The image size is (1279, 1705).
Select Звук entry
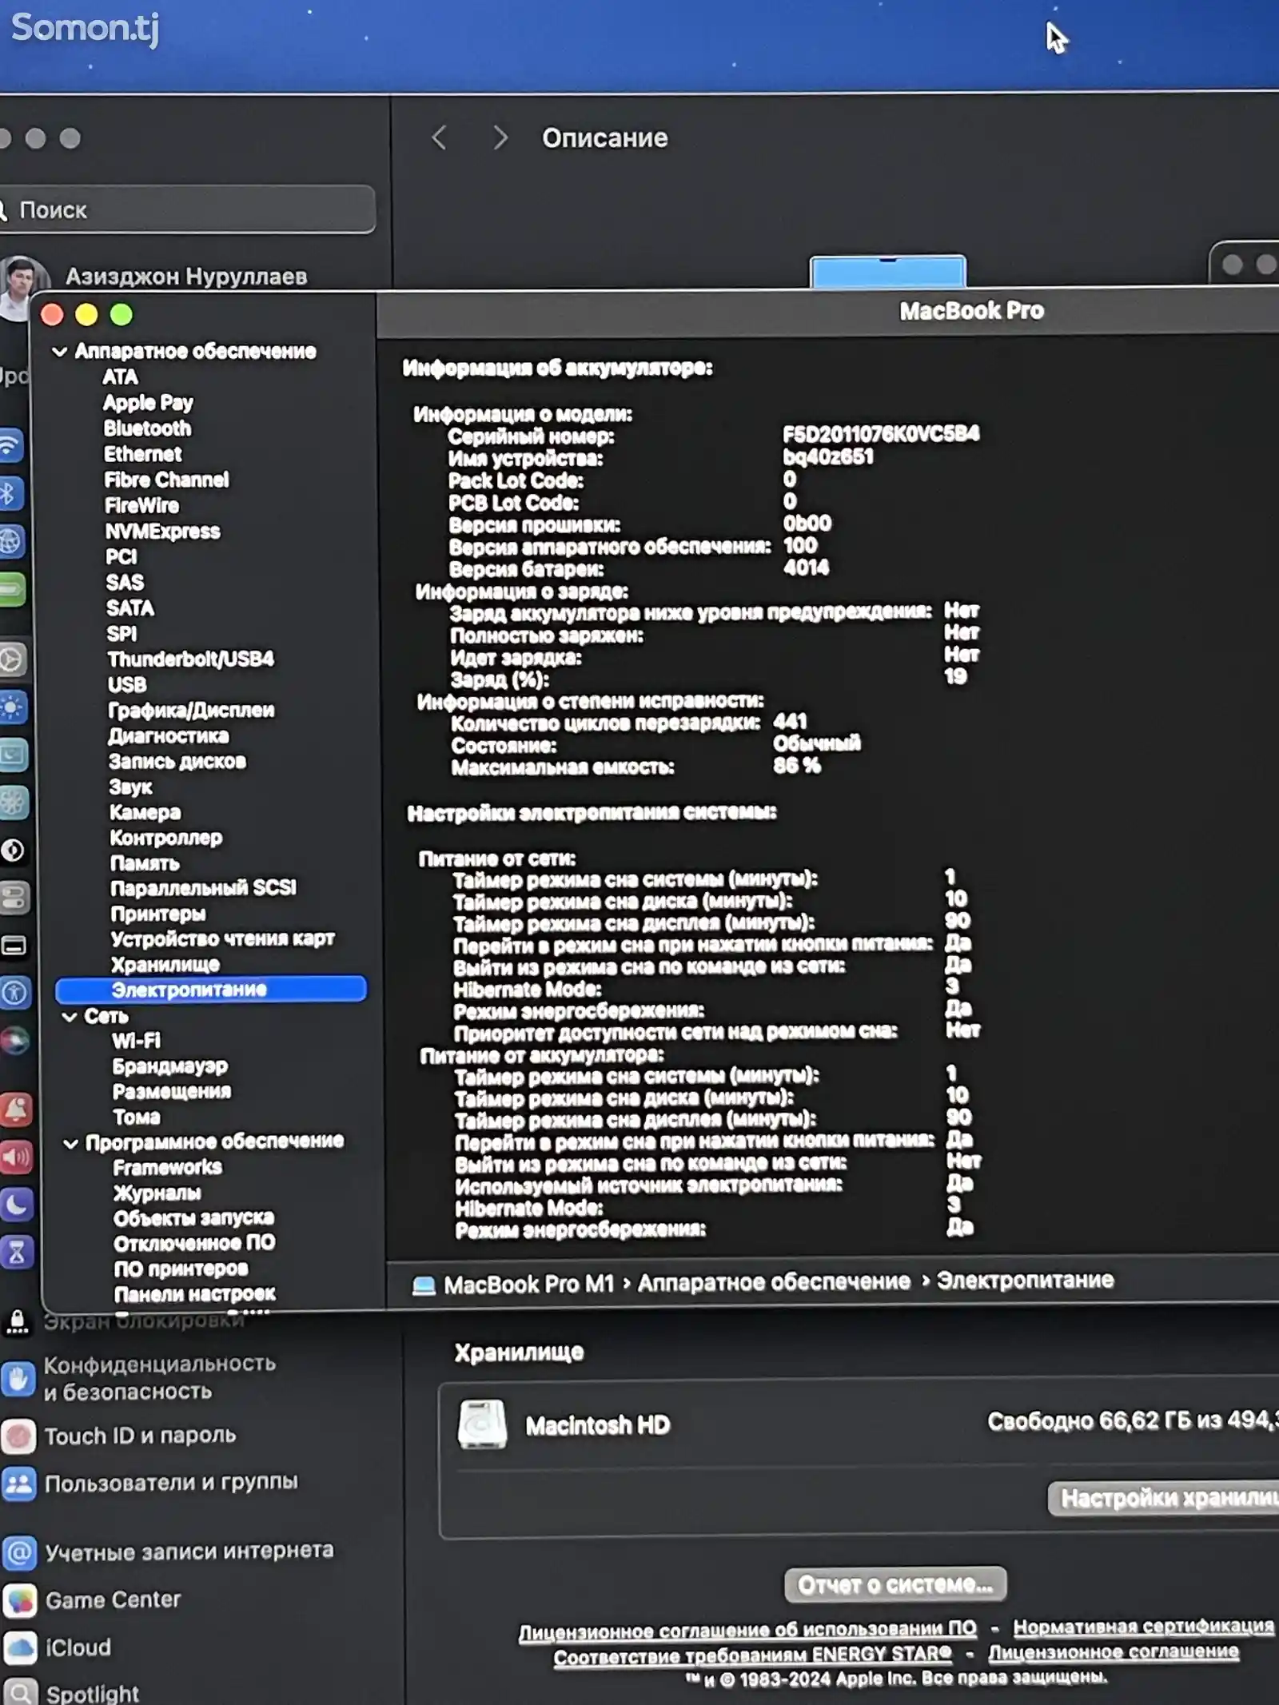[x=130, y=787]
